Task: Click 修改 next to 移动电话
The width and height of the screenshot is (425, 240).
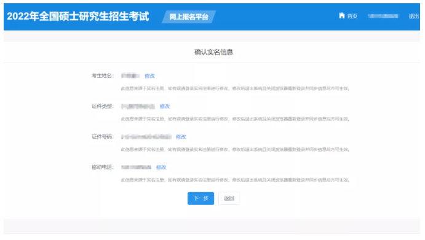Action: pyautogui.click(x=161, y=168)
